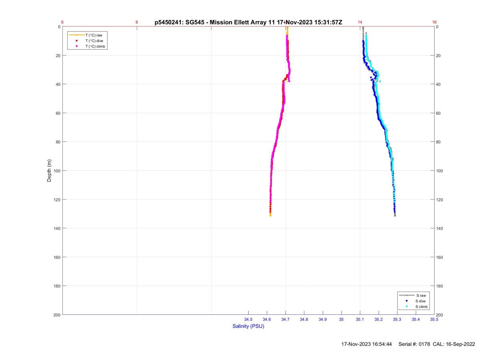Click the left depth tick label 100
The width and height of the screenshot is (480, 354).
point(57,171)
